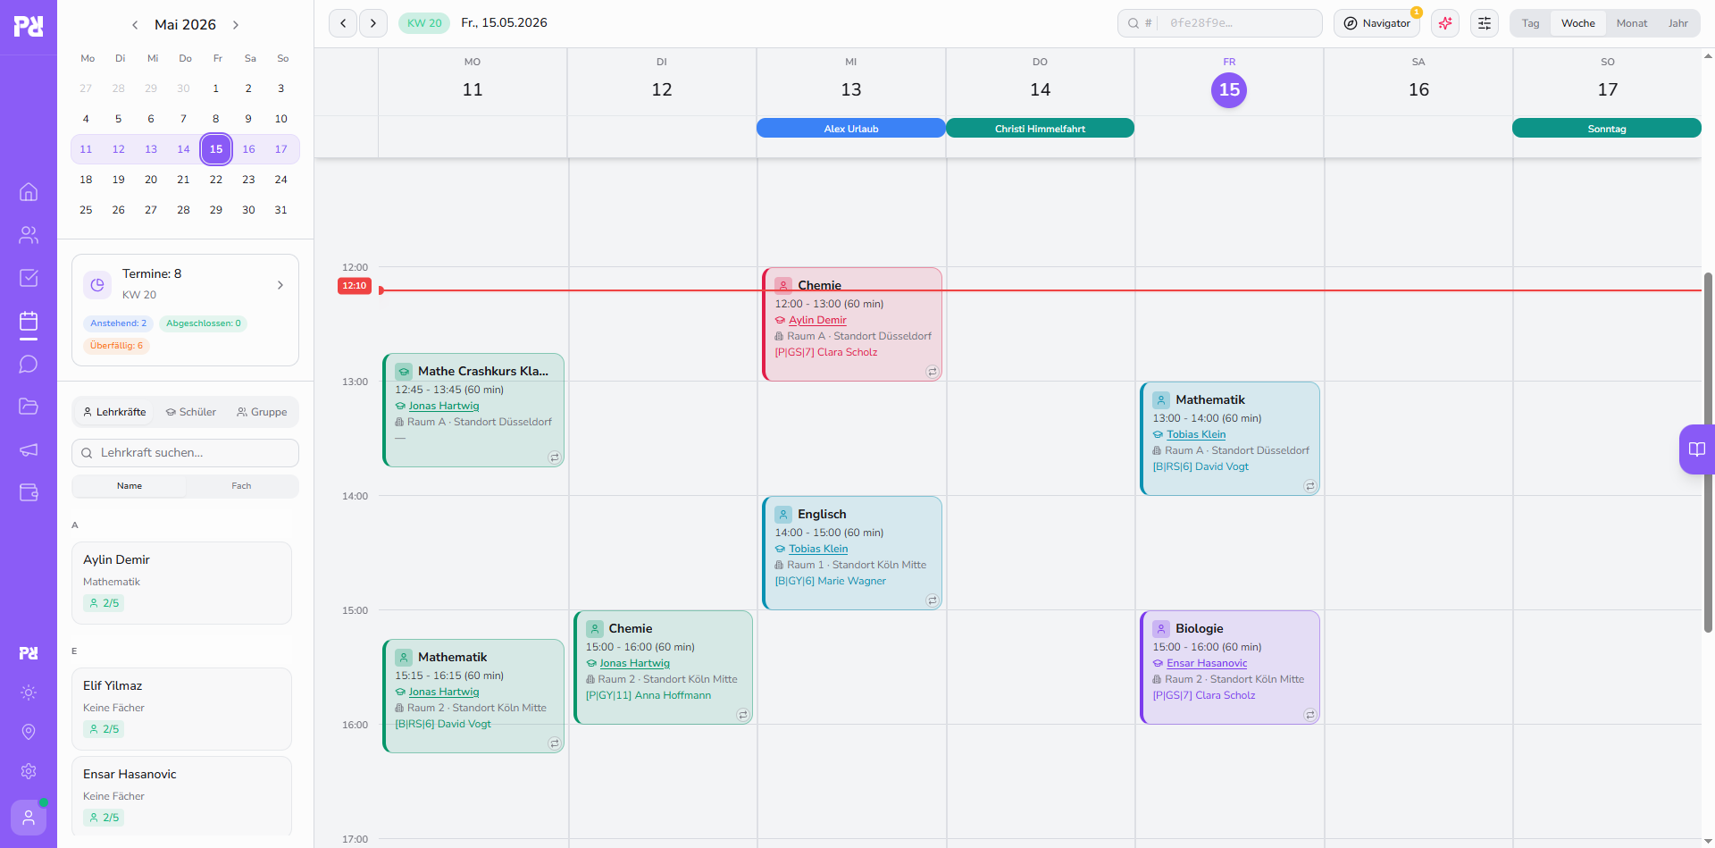Click the Lehrkraft suchen search field

click(185, 453)
